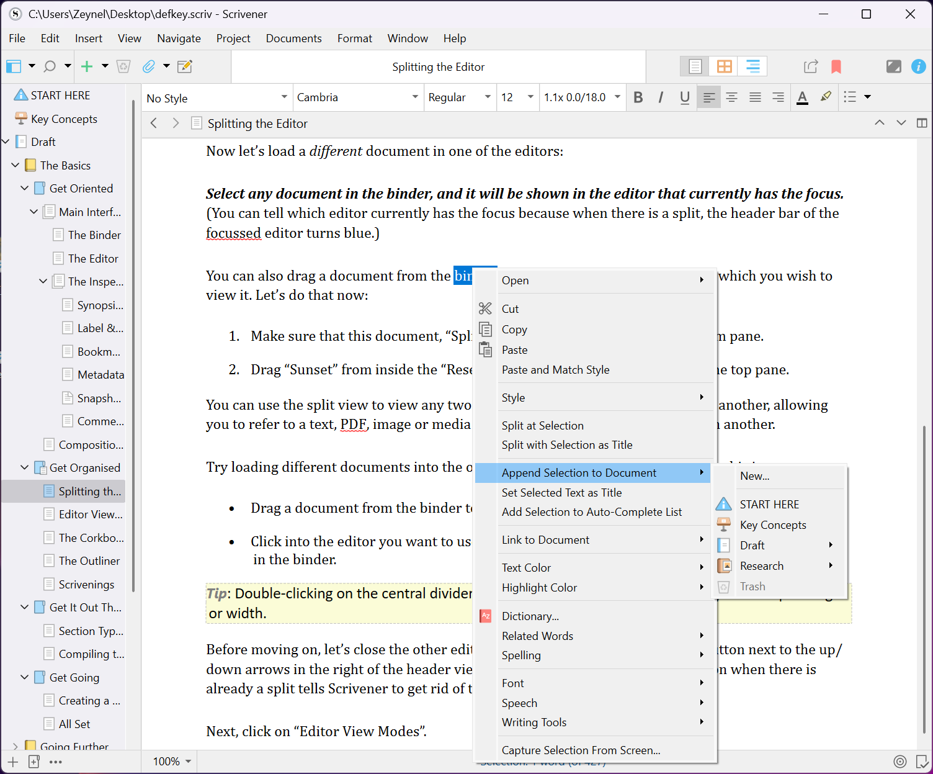Click New... in the append submenu
This screenshot has width=933, height=774.
(x=780, y=476)
